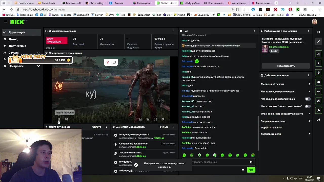
Task: Open Windows notification center icon
Action: (x=319, y=179)
